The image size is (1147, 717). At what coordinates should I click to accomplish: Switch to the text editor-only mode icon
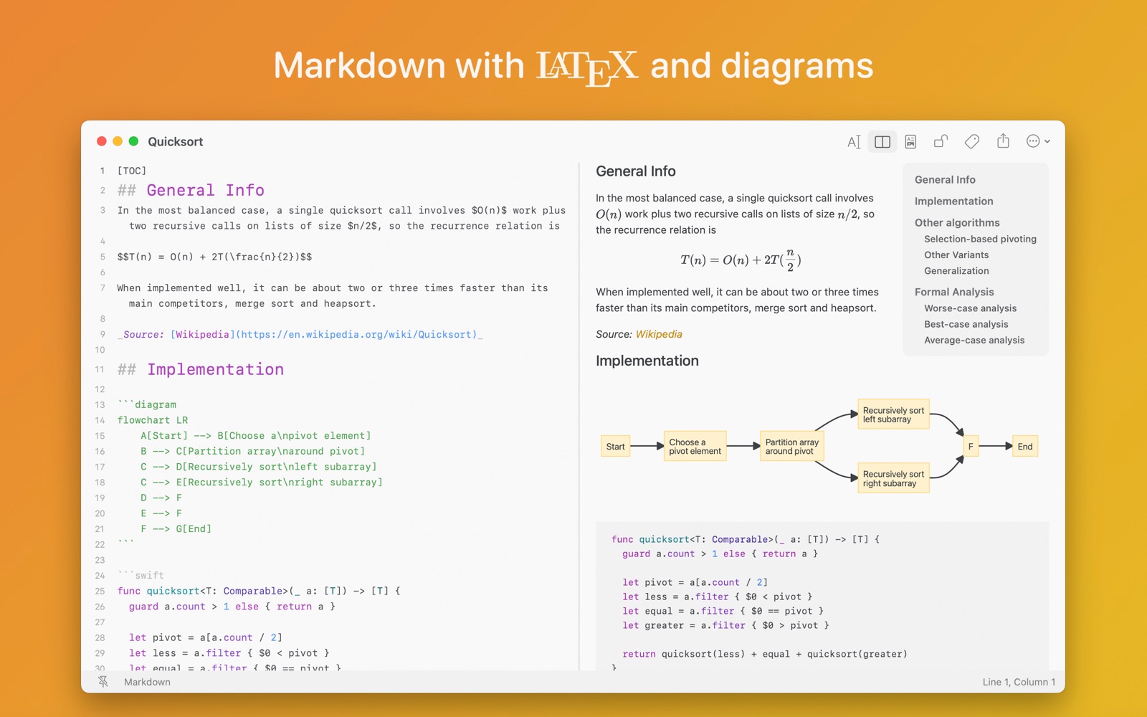[x=853, y=142]
